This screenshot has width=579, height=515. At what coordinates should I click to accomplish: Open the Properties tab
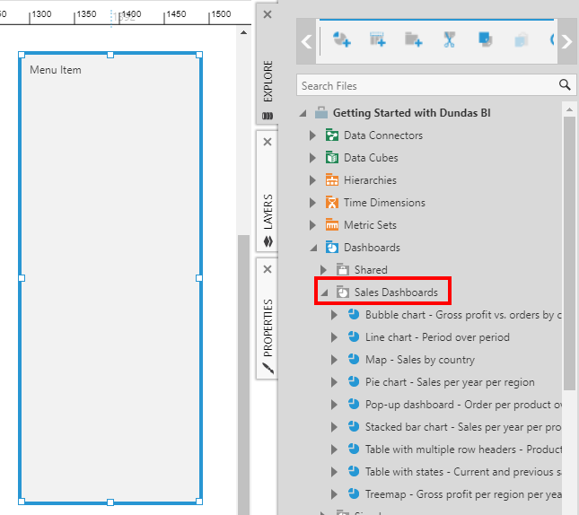click(x=268, y=327)
